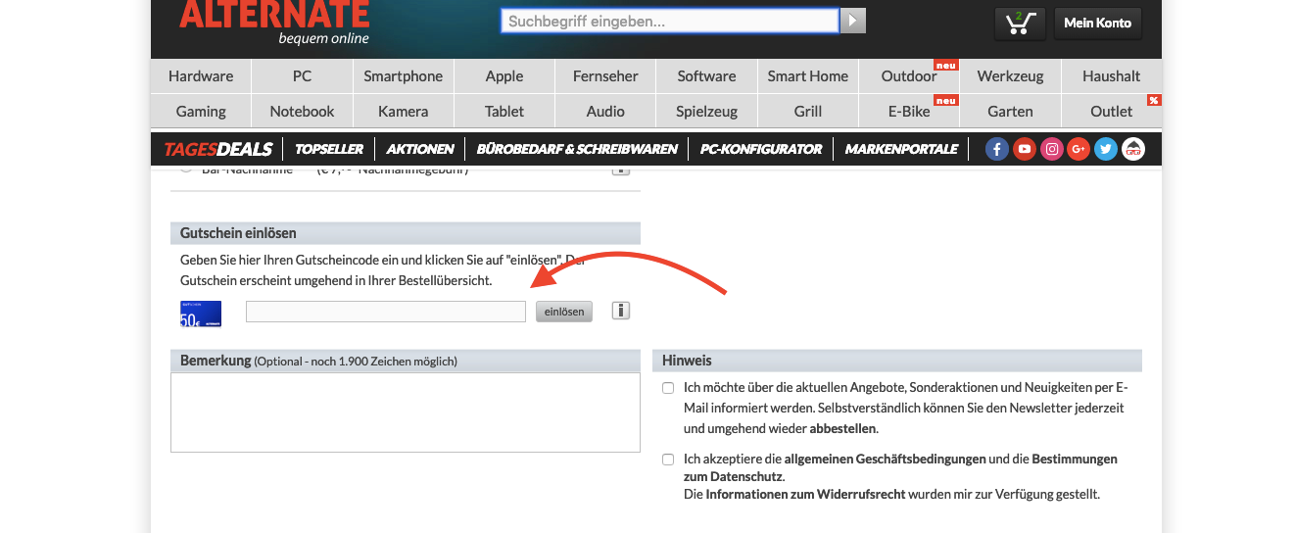Focus the Bemerkung text area
Image resolution: width=1295 pixels, height=533 pixels.
click(x=406, y=412)
